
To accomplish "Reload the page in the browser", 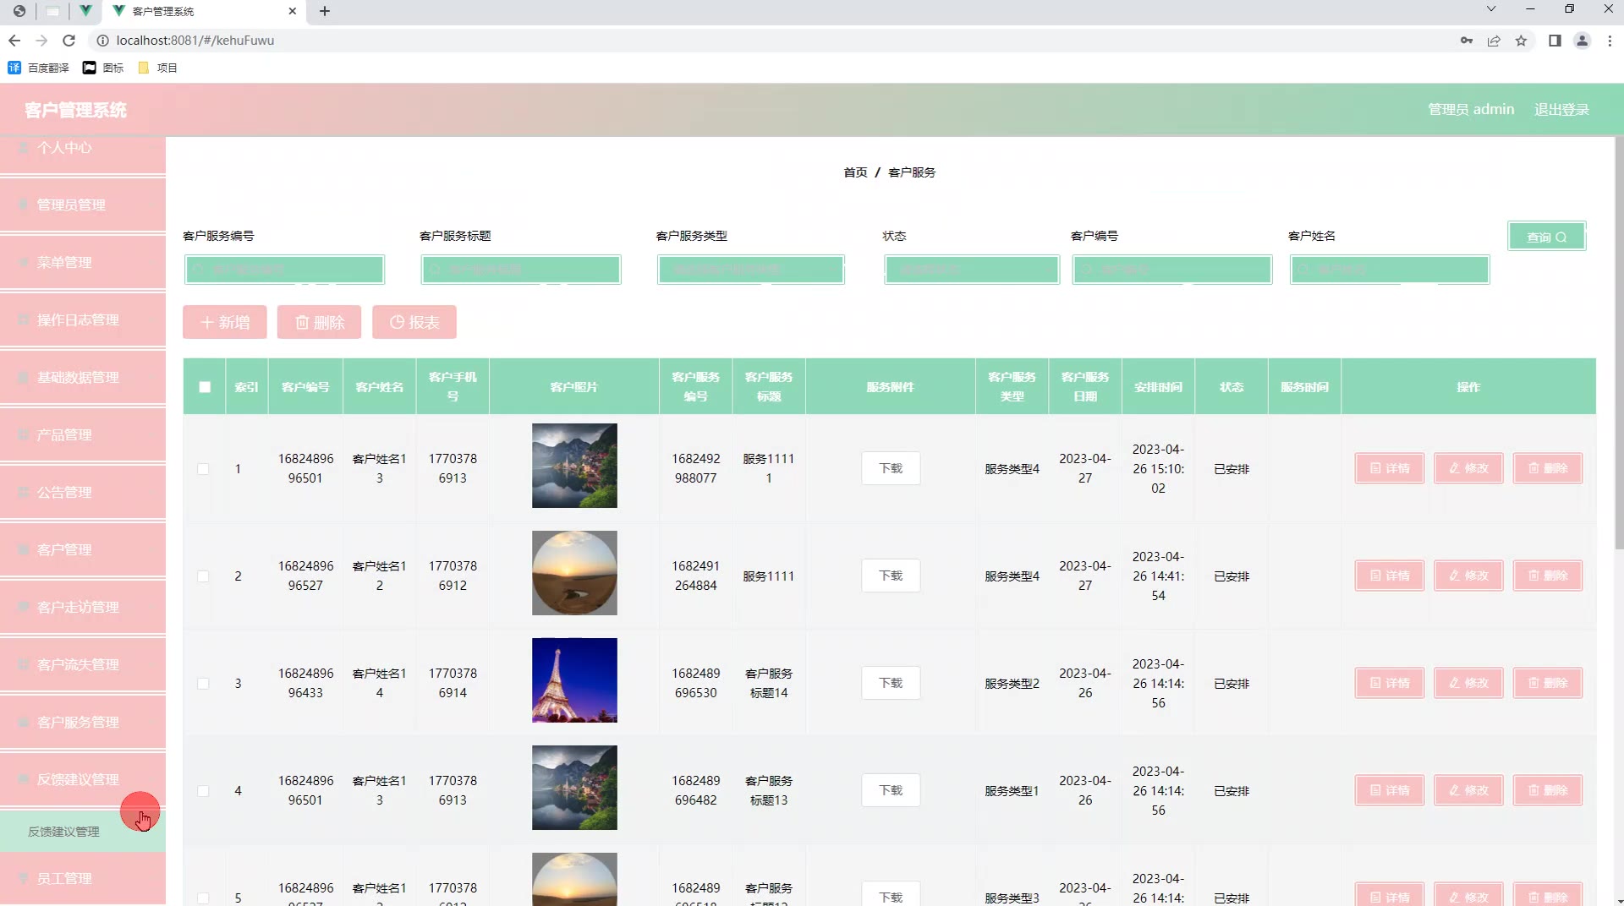I will (x=69, y=41).
